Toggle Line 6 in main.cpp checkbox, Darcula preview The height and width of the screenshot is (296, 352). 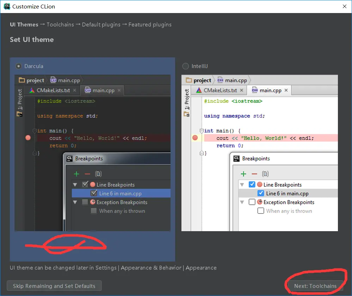click(x=94, y=193)
